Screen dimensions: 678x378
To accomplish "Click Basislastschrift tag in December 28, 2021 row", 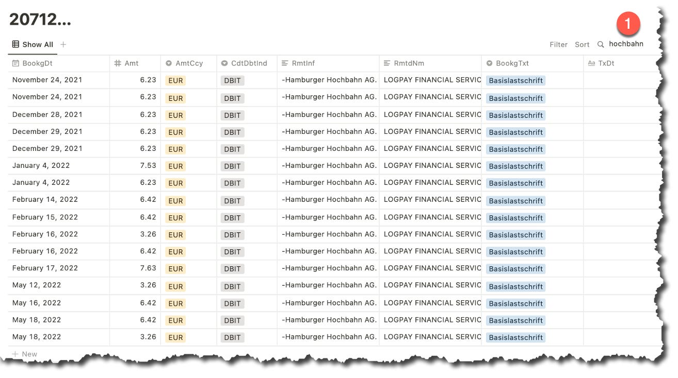I will click(515, 115).
